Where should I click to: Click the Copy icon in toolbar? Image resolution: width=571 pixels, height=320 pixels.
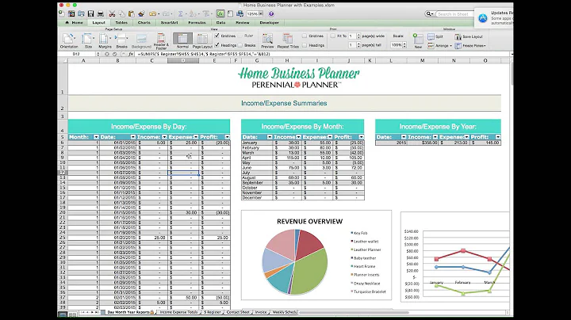pyautogui.click(x=121, y=13)
